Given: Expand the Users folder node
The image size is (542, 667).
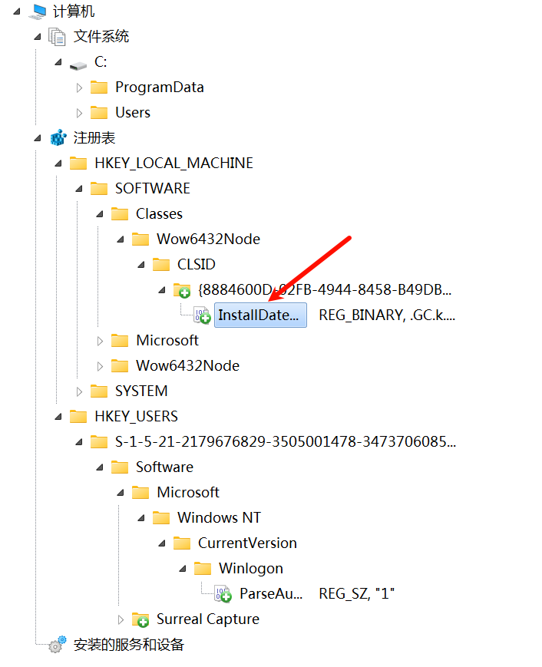Looking at the screenshot, I should tap(79, 113).
